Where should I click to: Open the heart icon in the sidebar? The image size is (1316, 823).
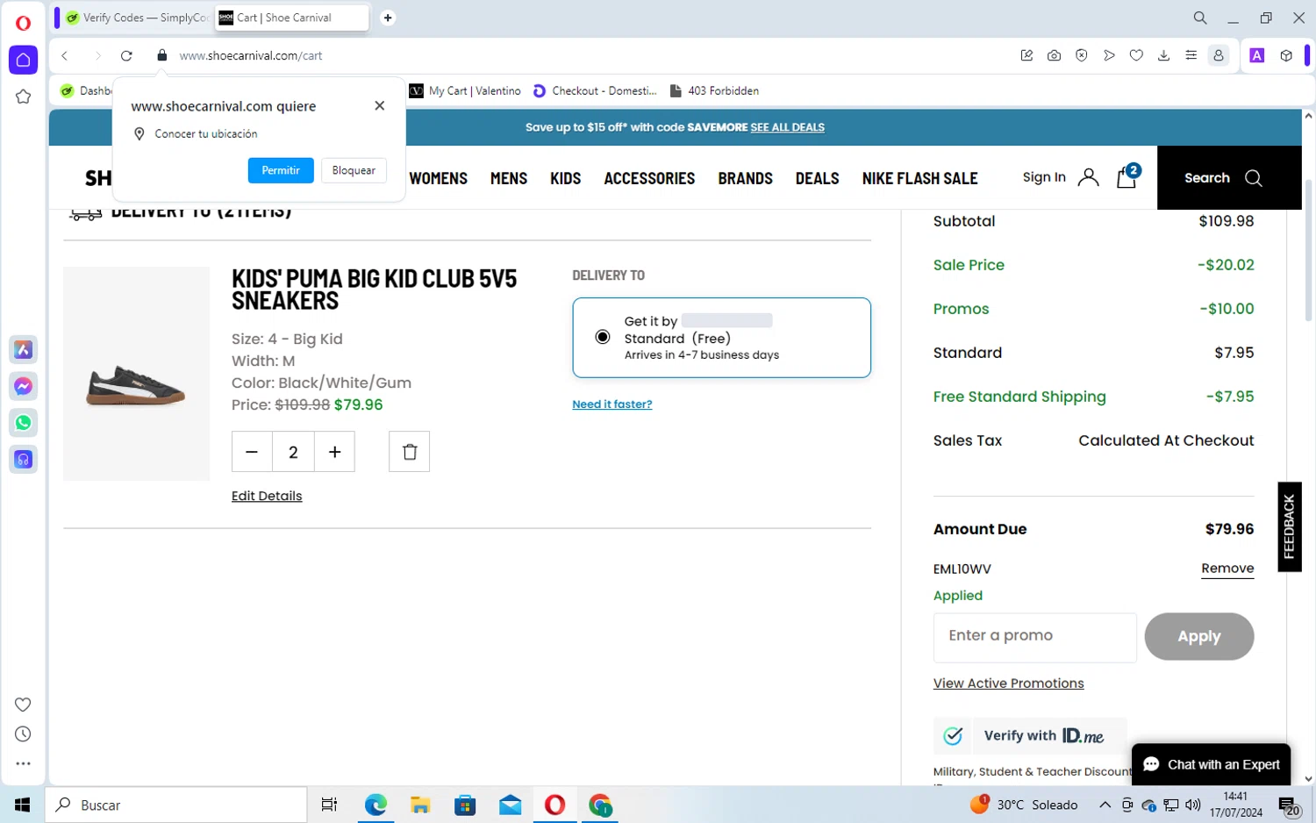pos(23,705)
